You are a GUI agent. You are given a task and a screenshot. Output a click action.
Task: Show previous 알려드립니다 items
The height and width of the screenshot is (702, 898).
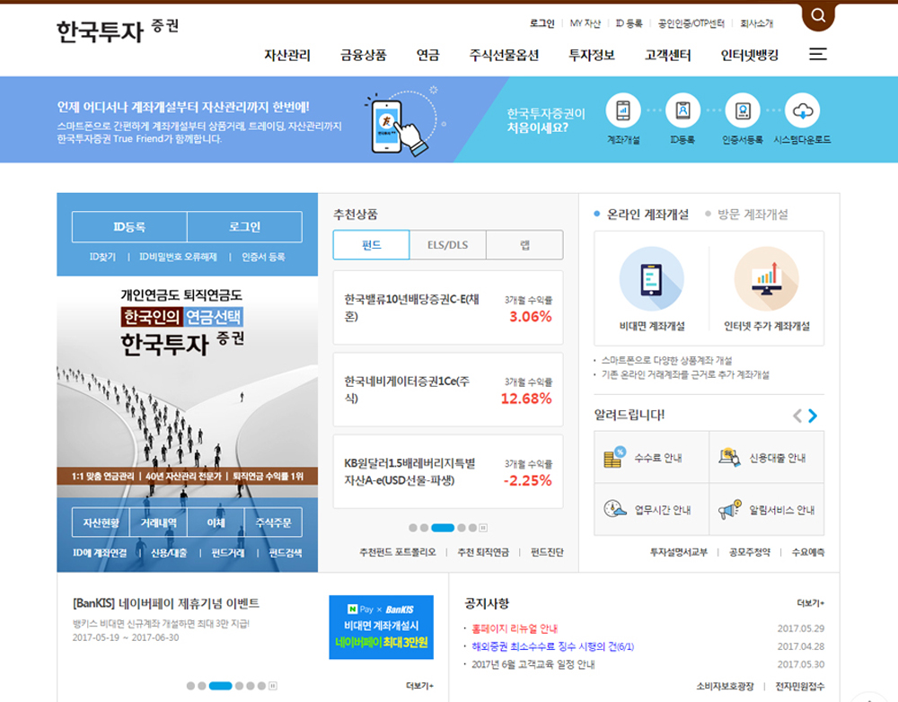tap(797, 416)
